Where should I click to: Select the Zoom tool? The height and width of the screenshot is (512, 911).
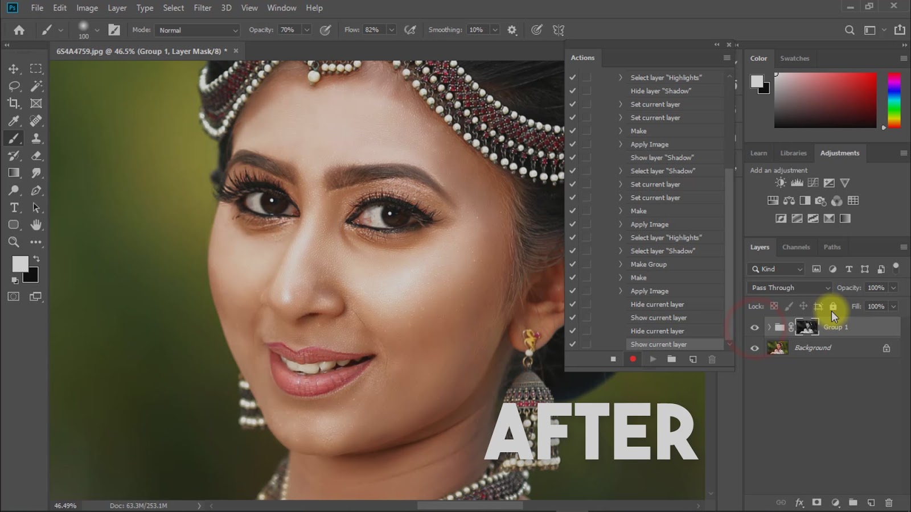pyautogui.click(x=14, y=242)
